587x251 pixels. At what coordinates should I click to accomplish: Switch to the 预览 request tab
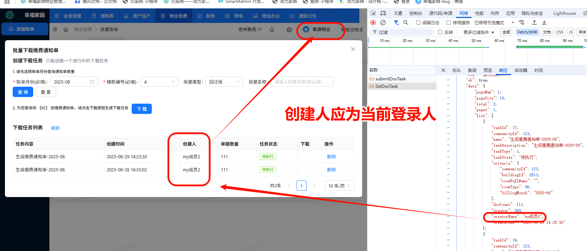pyautogui.click(x=488, y=70)
